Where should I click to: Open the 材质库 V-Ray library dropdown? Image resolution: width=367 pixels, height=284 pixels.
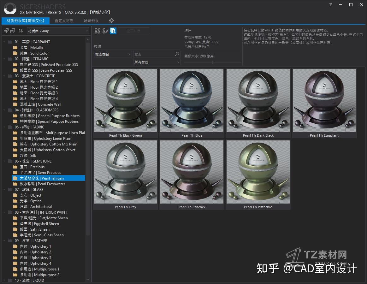(58, 31)
